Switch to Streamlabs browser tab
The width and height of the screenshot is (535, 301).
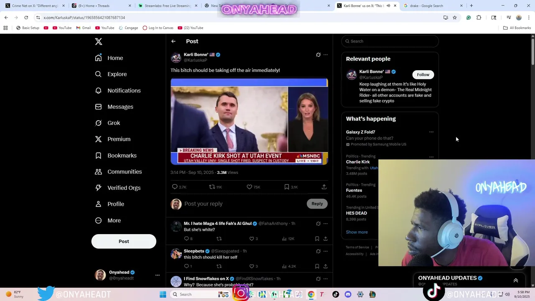[x=167, y=6]
